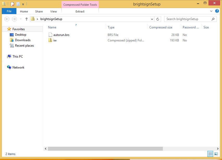Open the Extract ribbon tab

point(80,11)
